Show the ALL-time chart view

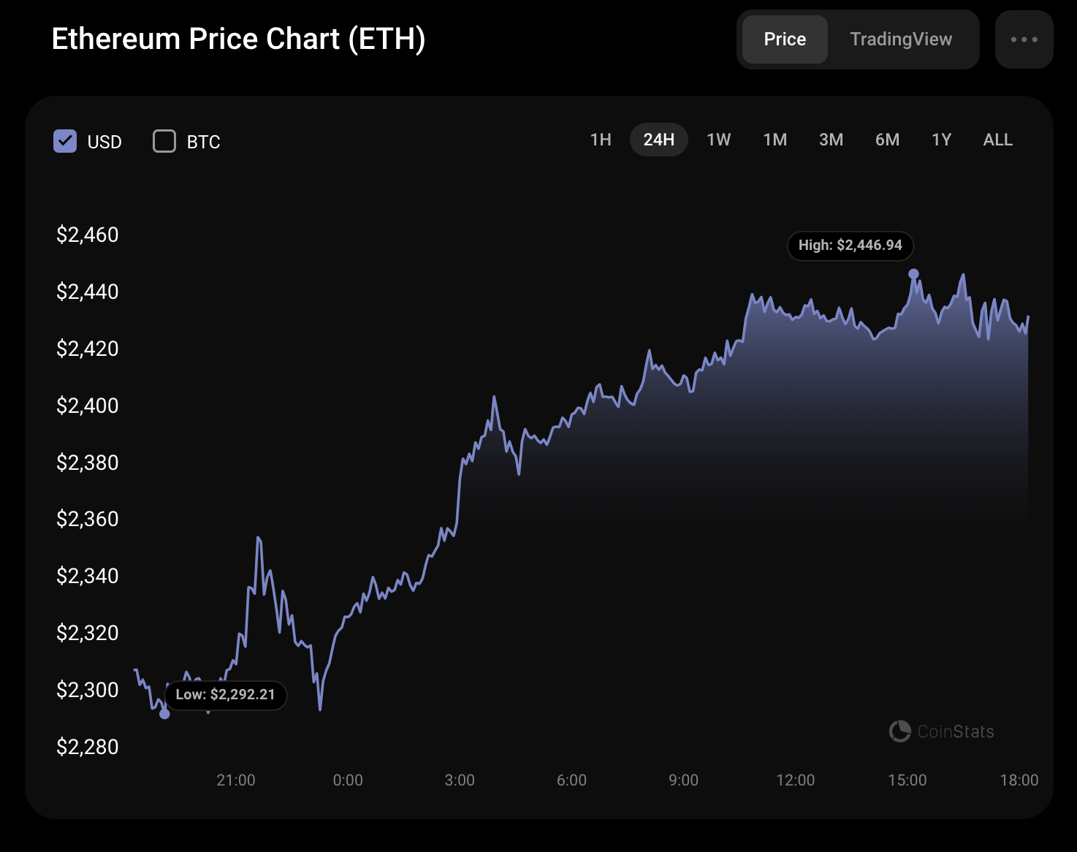[997, 140]
